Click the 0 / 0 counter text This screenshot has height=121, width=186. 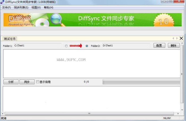(86, 82)
